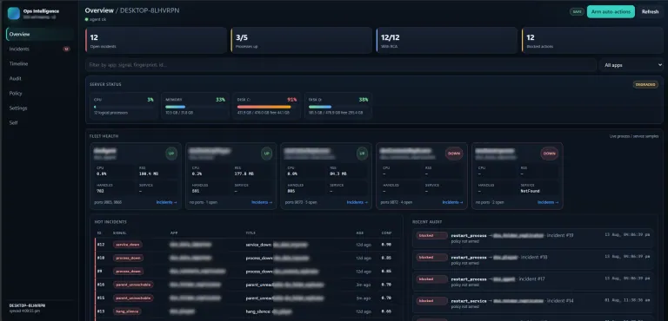
Task: Click incident ID #10 in Hot Incidents
Action: (101, 258)
